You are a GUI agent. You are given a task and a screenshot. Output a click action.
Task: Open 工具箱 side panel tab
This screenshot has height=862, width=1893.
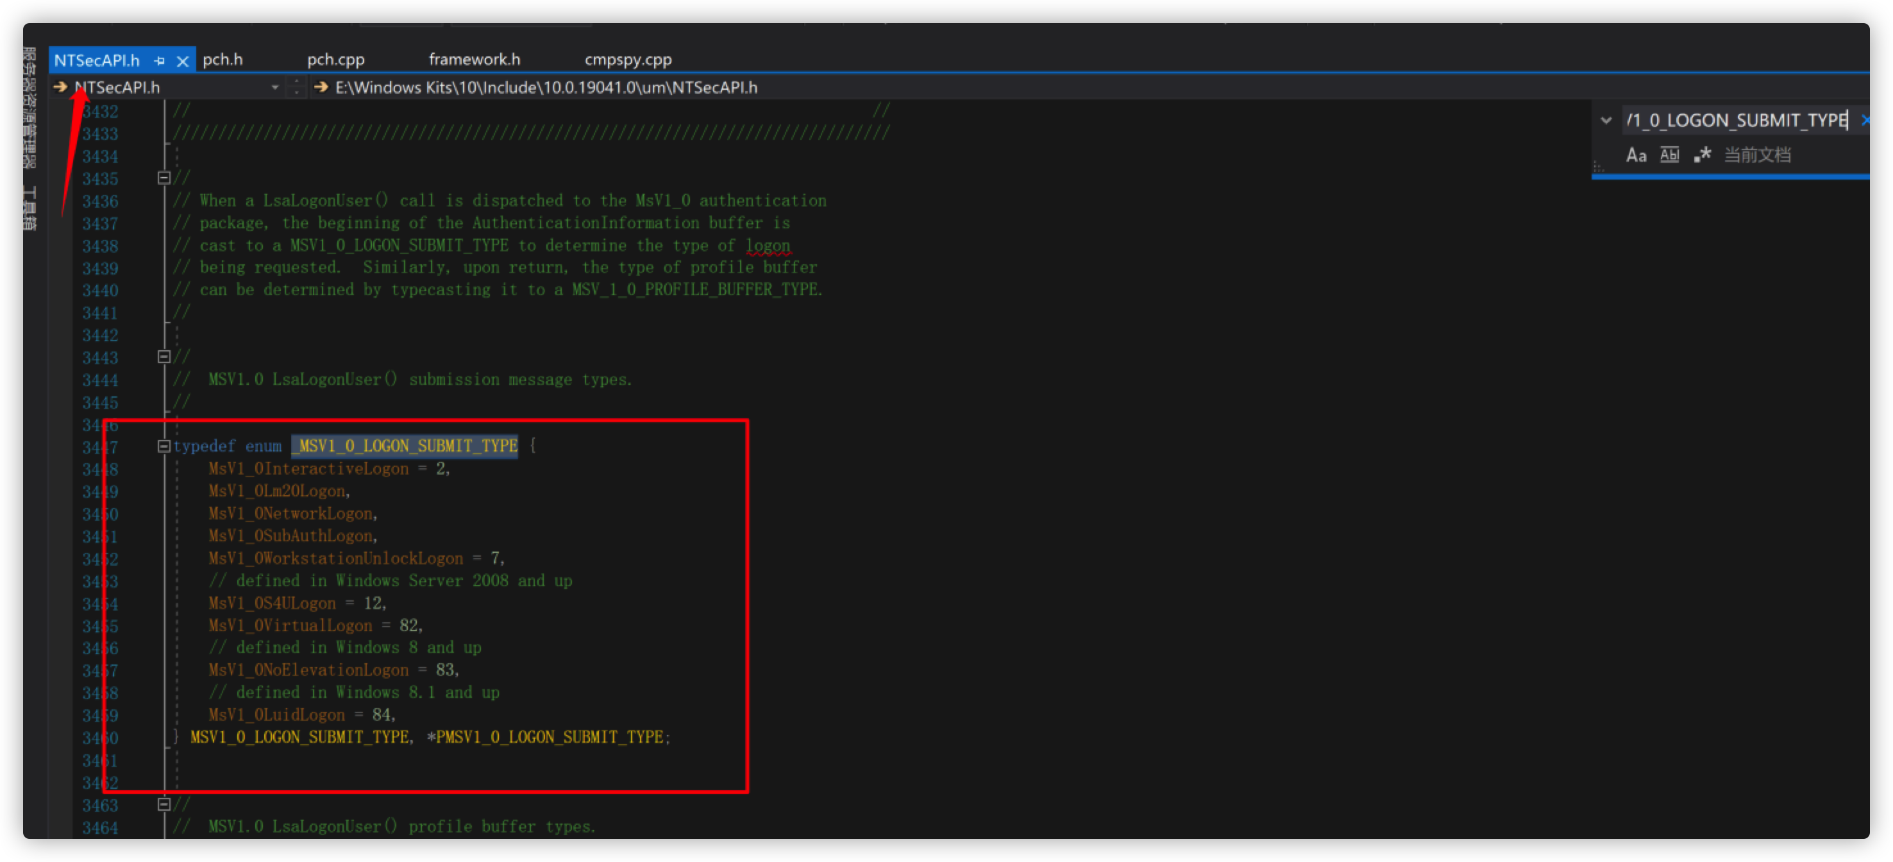[x=29, y=208]
